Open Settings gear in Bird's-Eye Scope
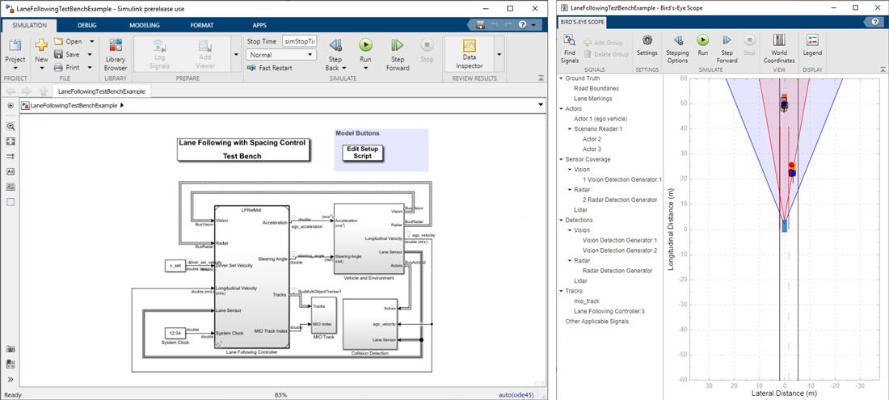Screen dimensions: 889x400 [647, 40]
